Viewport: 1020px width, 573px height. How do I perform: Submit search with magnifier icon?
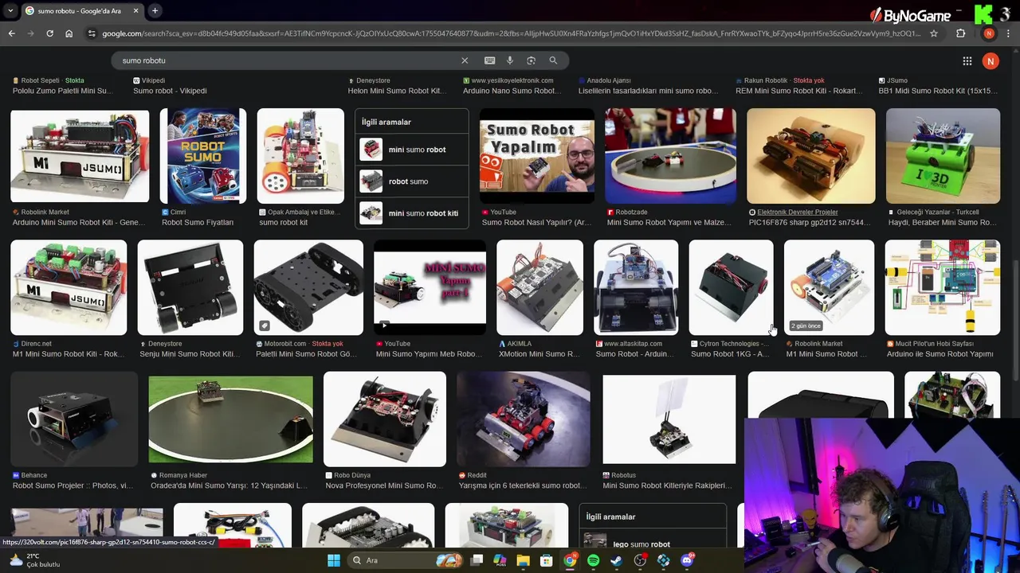click(x=553, y=60)
